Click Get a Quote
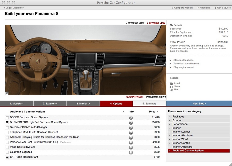 (x=223, y=8)
